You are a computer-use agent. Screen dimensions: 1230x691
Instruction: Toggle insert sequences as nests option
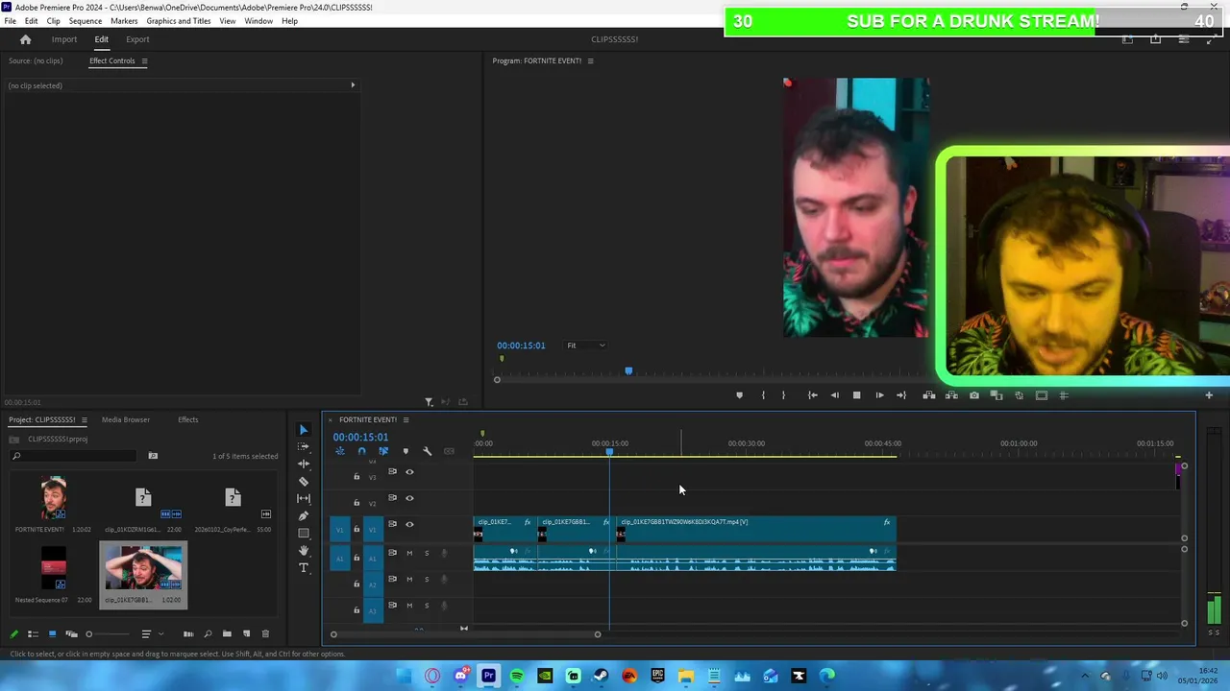tap(339, 451)
